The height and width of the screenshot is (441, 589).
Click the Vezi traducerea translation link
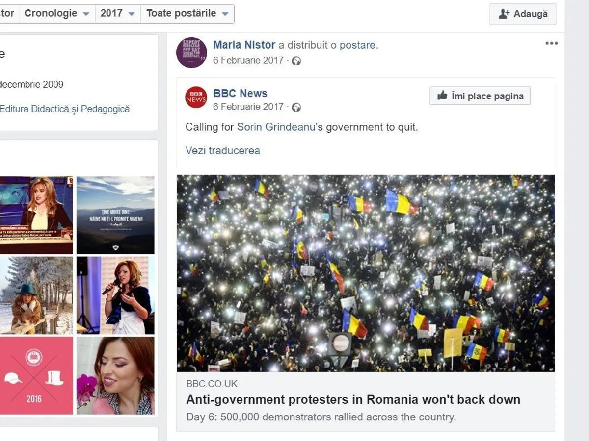[222, 150]
